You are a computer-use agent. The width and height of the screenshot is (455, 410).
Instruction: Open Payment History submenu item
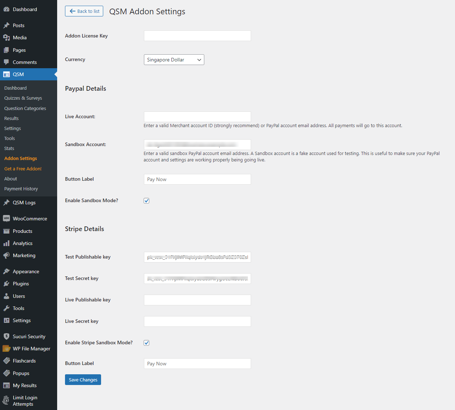tap(21, 189)
